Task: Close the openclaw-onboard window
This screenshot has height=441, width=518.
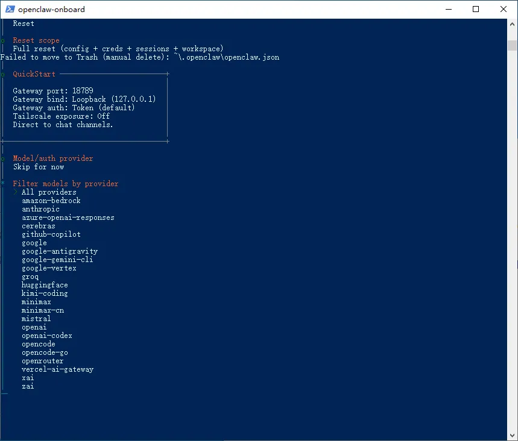Action: click(504, 9)
